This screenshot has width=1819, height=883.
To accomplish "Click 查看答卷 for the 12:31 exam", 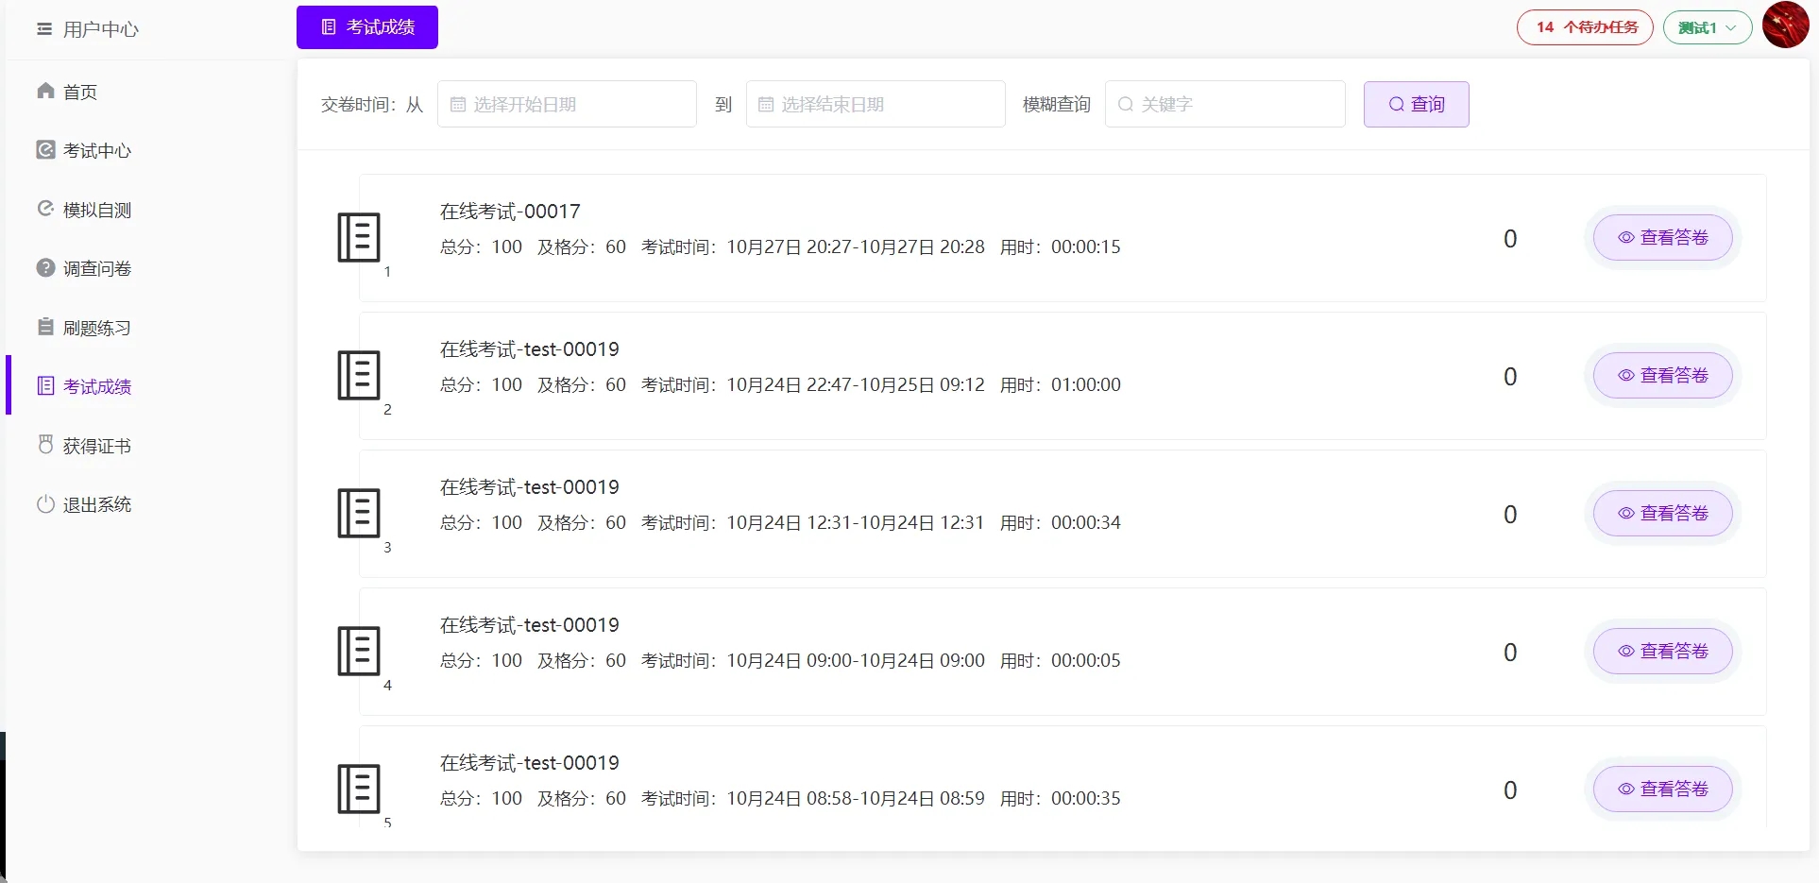I will [x=1663, y=513].
